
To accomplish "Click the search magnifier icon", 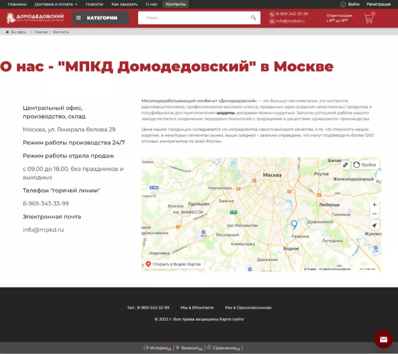I will [x=253, y=18].
